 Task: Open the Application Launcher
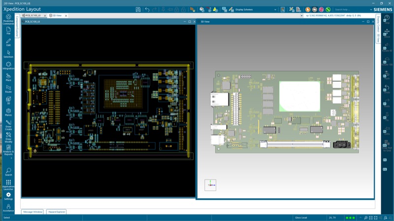[x=8, y=185]
